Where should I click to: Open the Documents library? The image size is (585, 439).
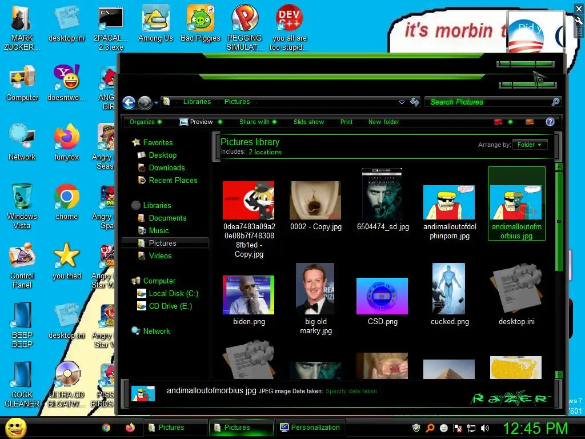[x=167, y=218]
